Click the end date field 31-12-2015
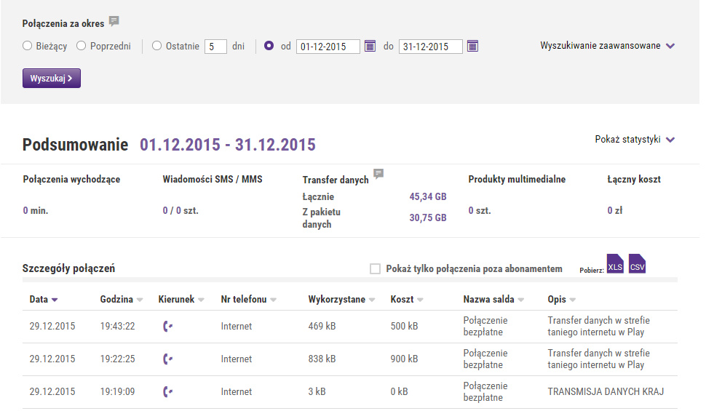The image size is (706, 411). (x=431, y=47)
